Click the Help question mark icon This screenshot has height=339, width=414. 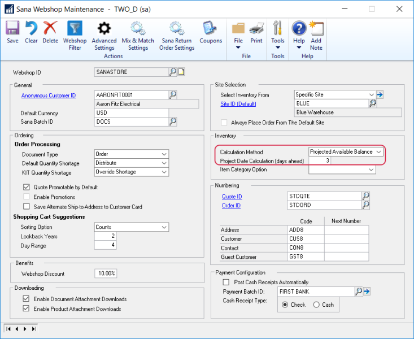point(299,28)
